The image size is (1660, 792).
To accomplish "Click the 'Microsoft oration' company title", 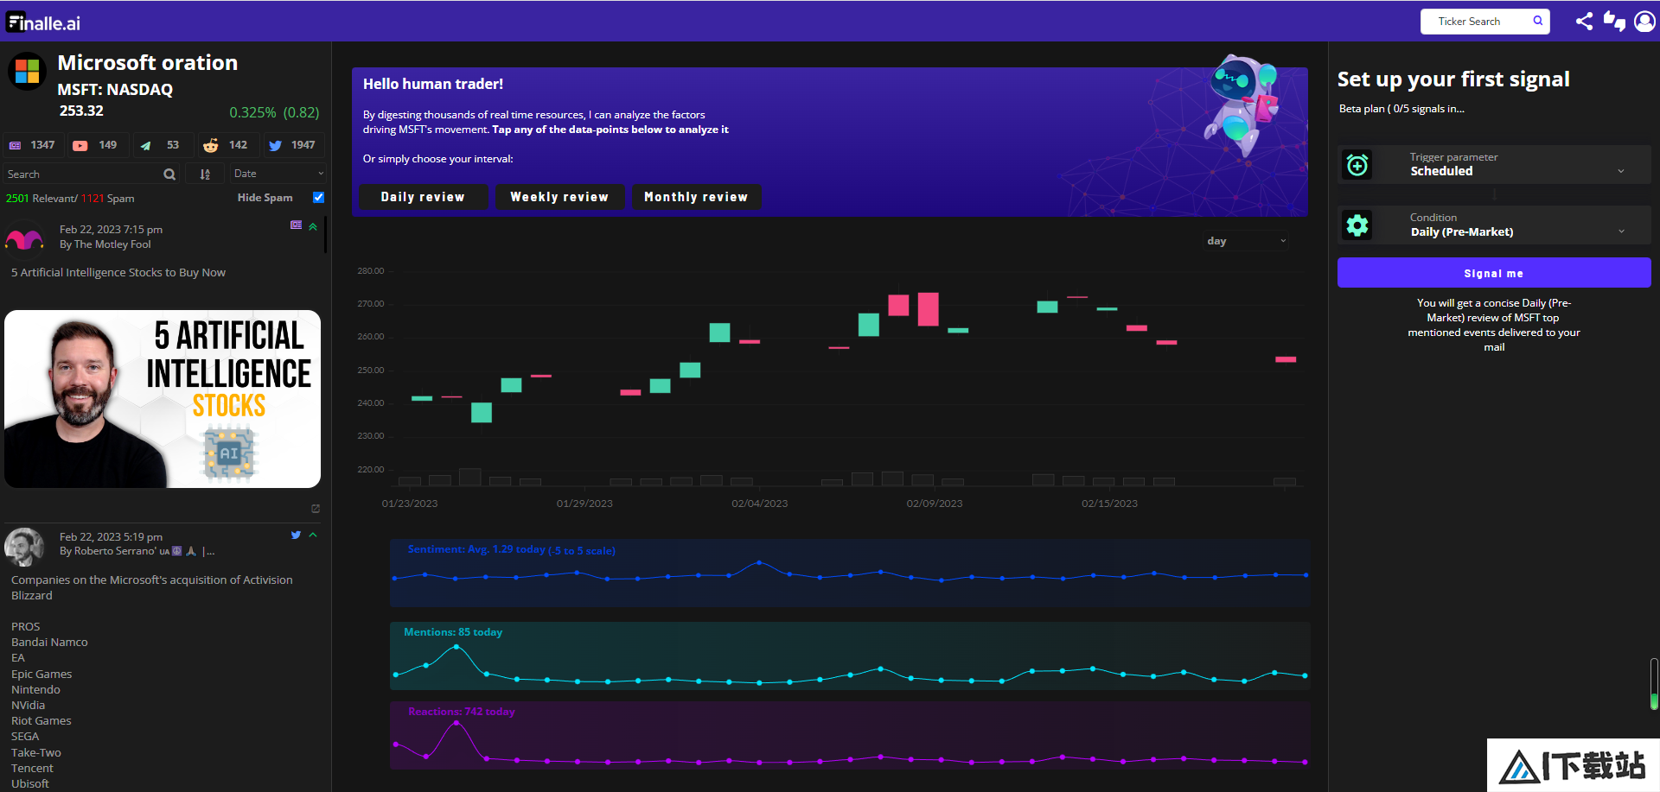I will click(148, 63).
